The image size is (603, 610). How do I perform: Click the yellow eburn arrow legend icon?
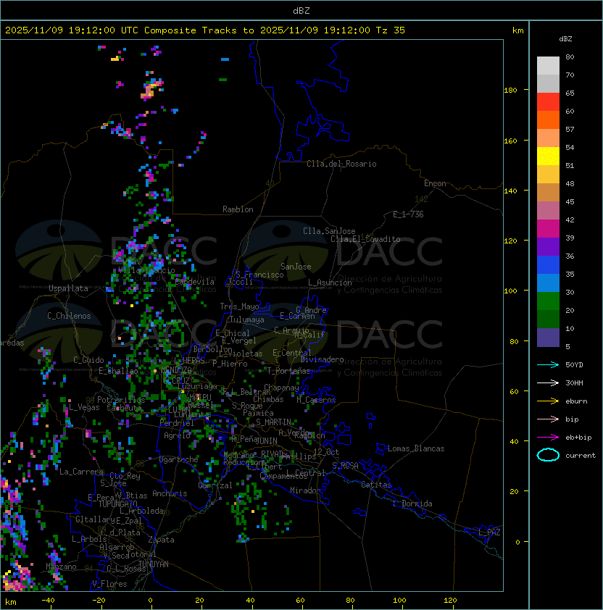tap(548, 401)
